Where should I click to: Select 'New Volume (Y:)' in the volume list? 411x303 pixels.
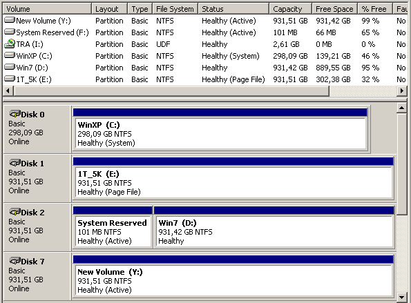44,21
